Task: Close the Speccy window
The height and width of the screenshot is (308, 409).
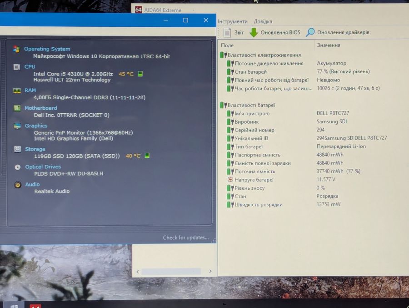Action: click(206, 20)
